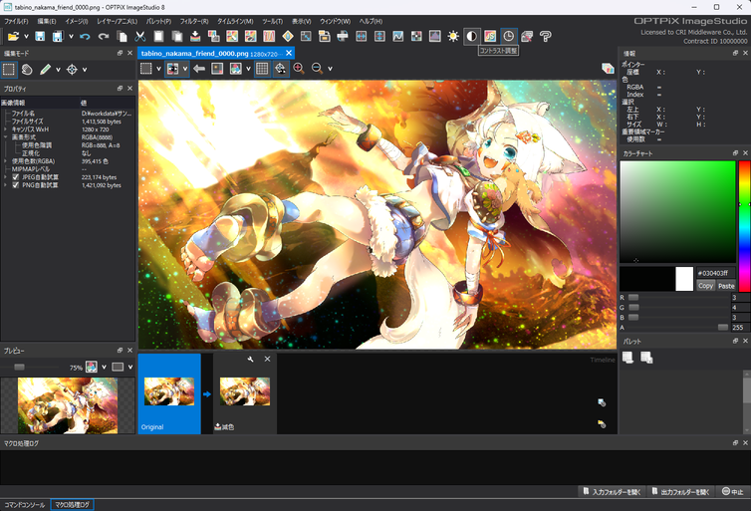Open the ファイル(F) menu
Image resolution: width=751 pixels, height=511 pixels.
point(16,21)
